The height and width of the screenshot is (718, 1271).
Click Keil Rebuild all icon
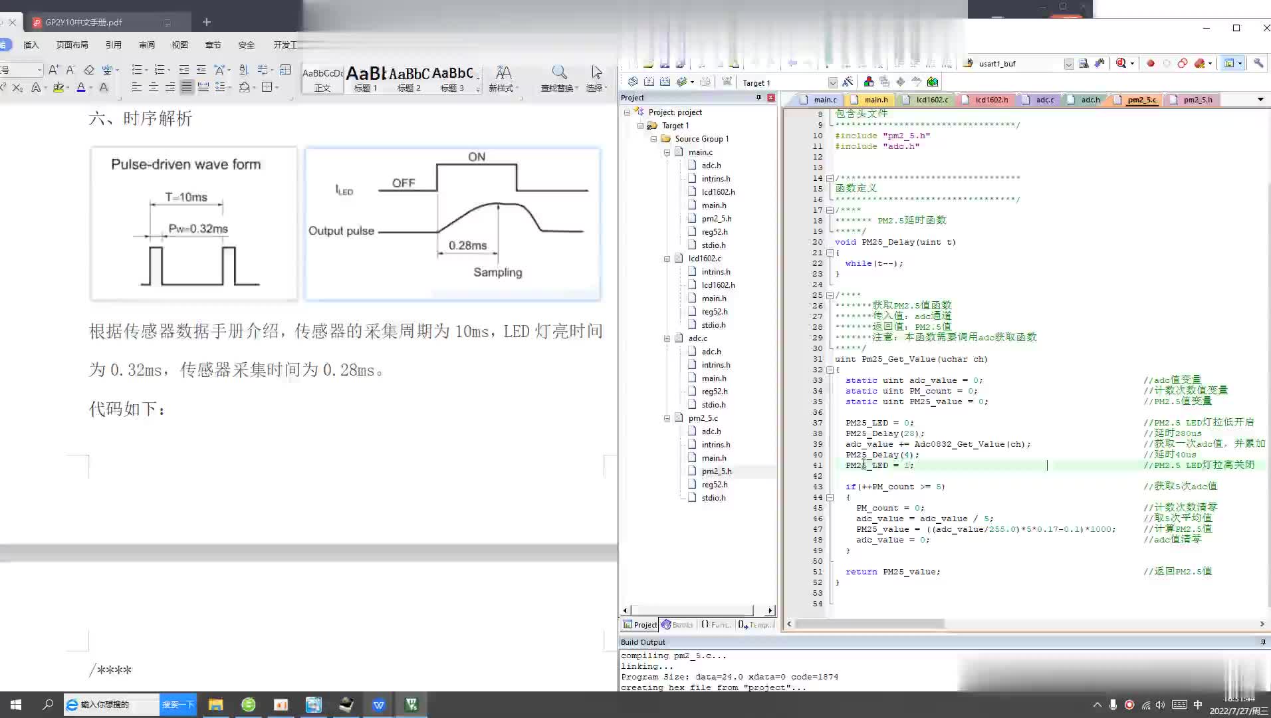click(665, 82)
